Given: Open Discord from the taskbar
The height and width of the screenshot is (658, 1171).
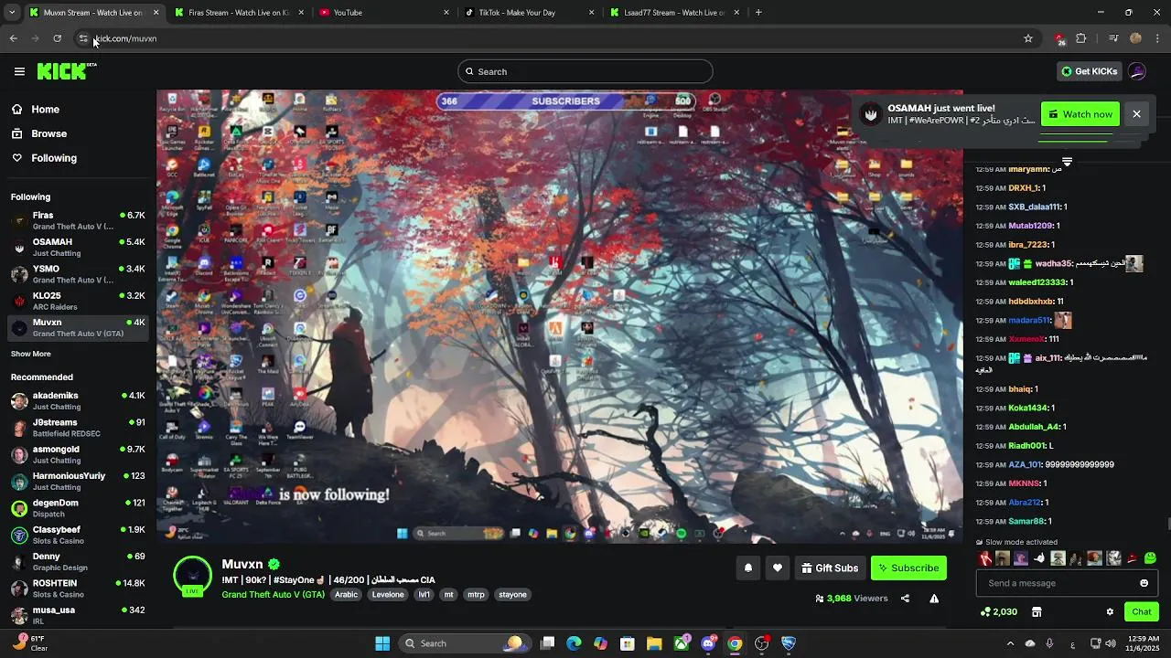Looking at the screenshot, I should click(708, 643).
